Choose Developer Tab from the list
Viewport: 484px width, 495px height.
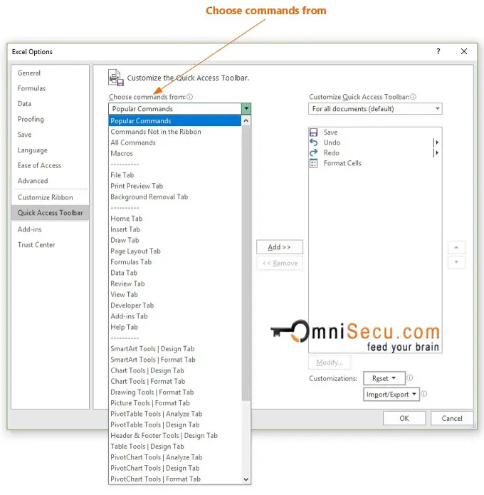[175, 306]
